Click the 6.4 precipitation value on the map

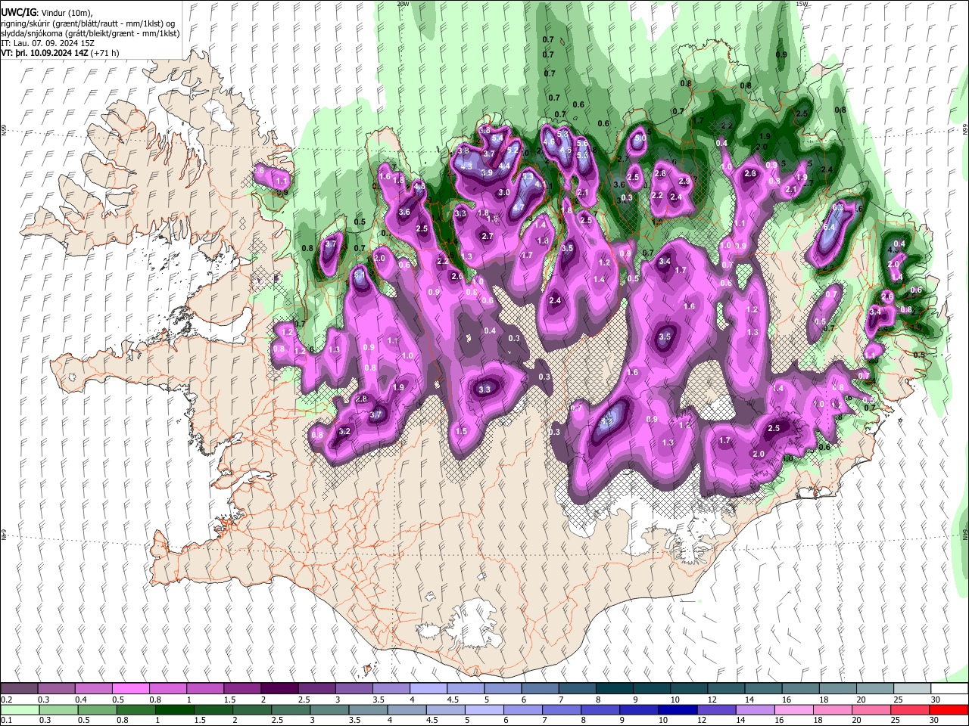(828, 227)
